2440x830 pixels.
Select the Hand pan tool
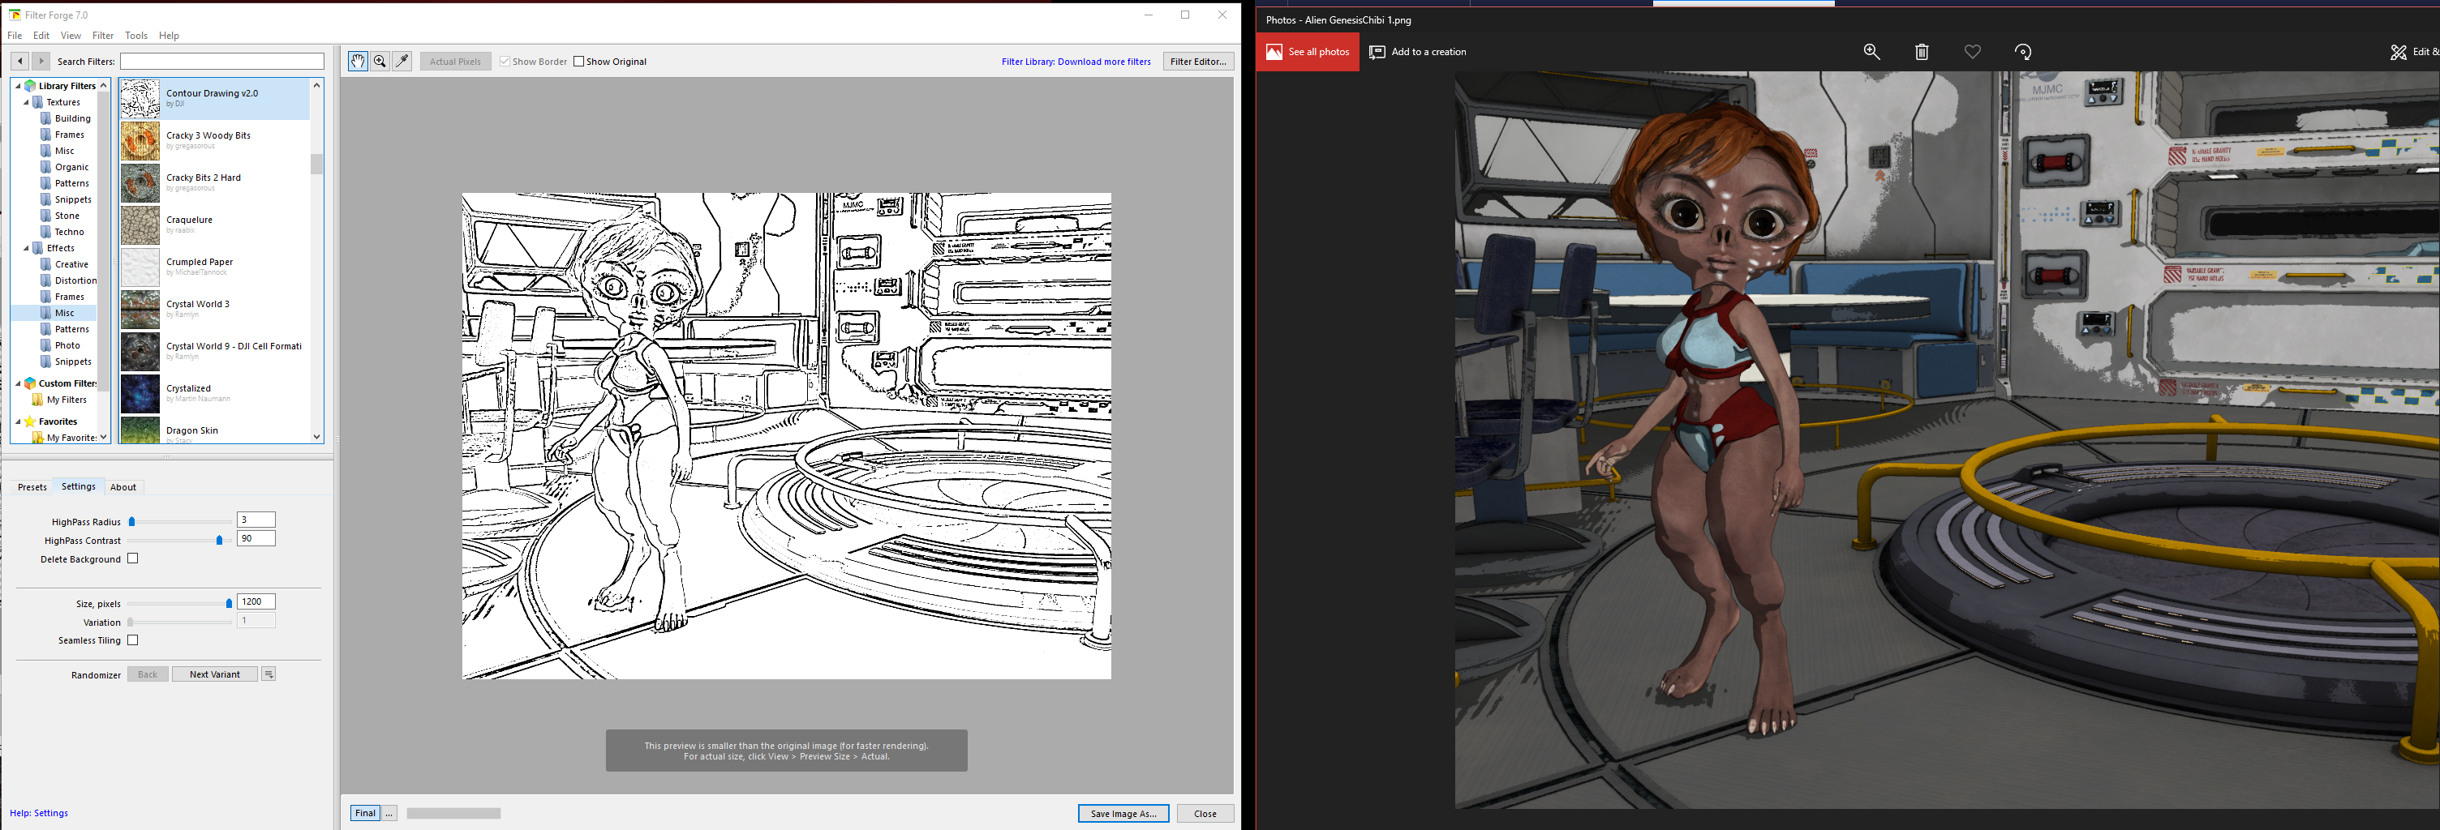(x=358, y=62)
